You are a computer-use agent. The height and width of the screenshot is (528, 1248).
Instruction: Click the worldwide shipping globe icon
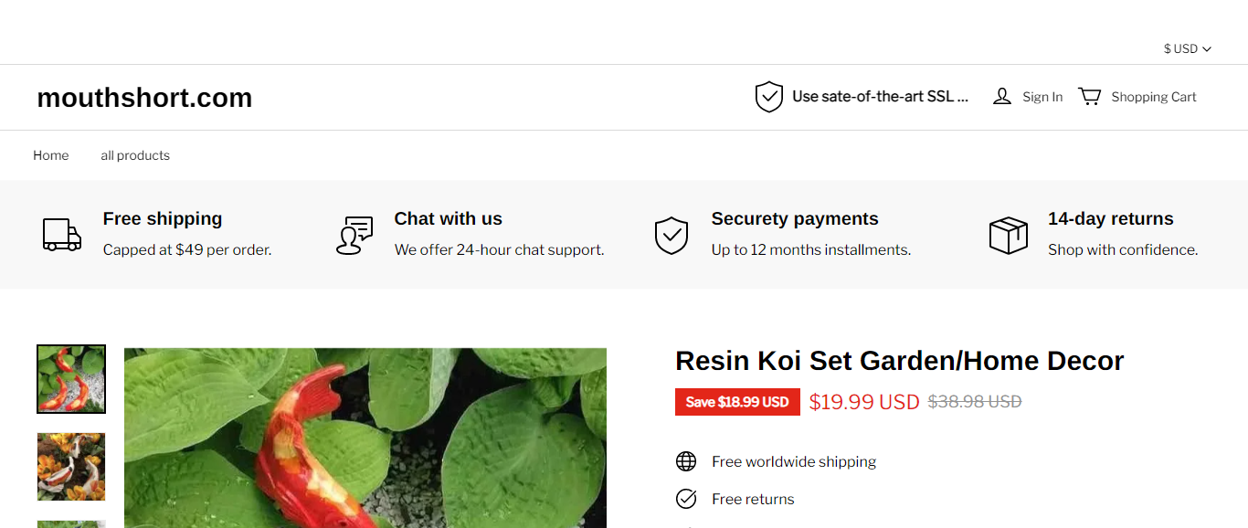click(686, 461)
